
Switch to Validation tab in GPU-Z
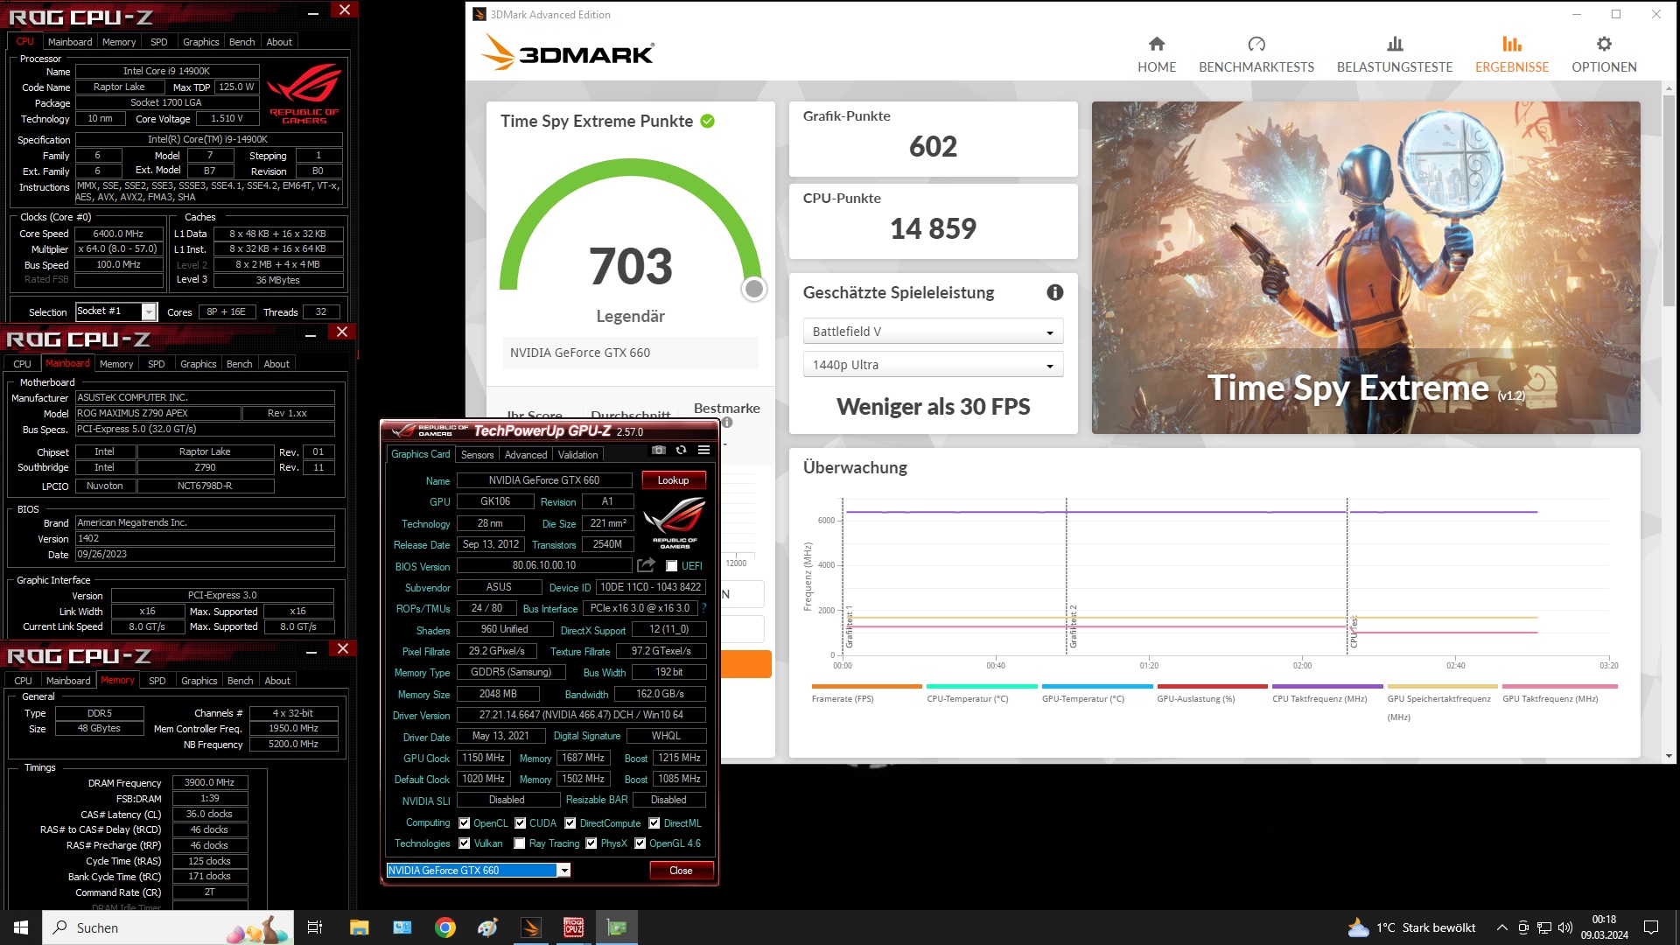[x=577, y=455]
